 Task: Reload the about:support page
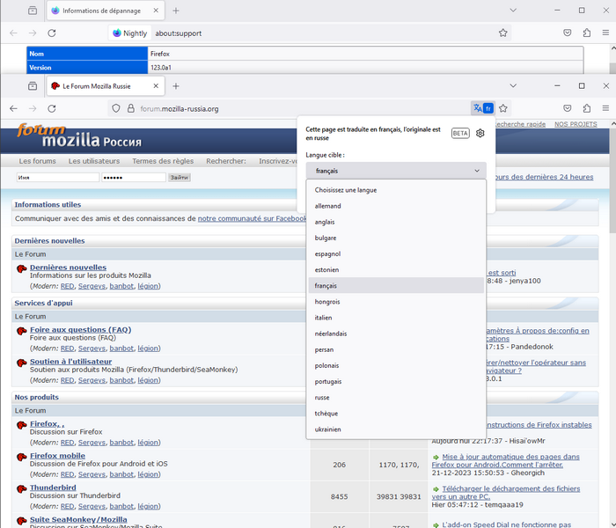click(51, 33)
